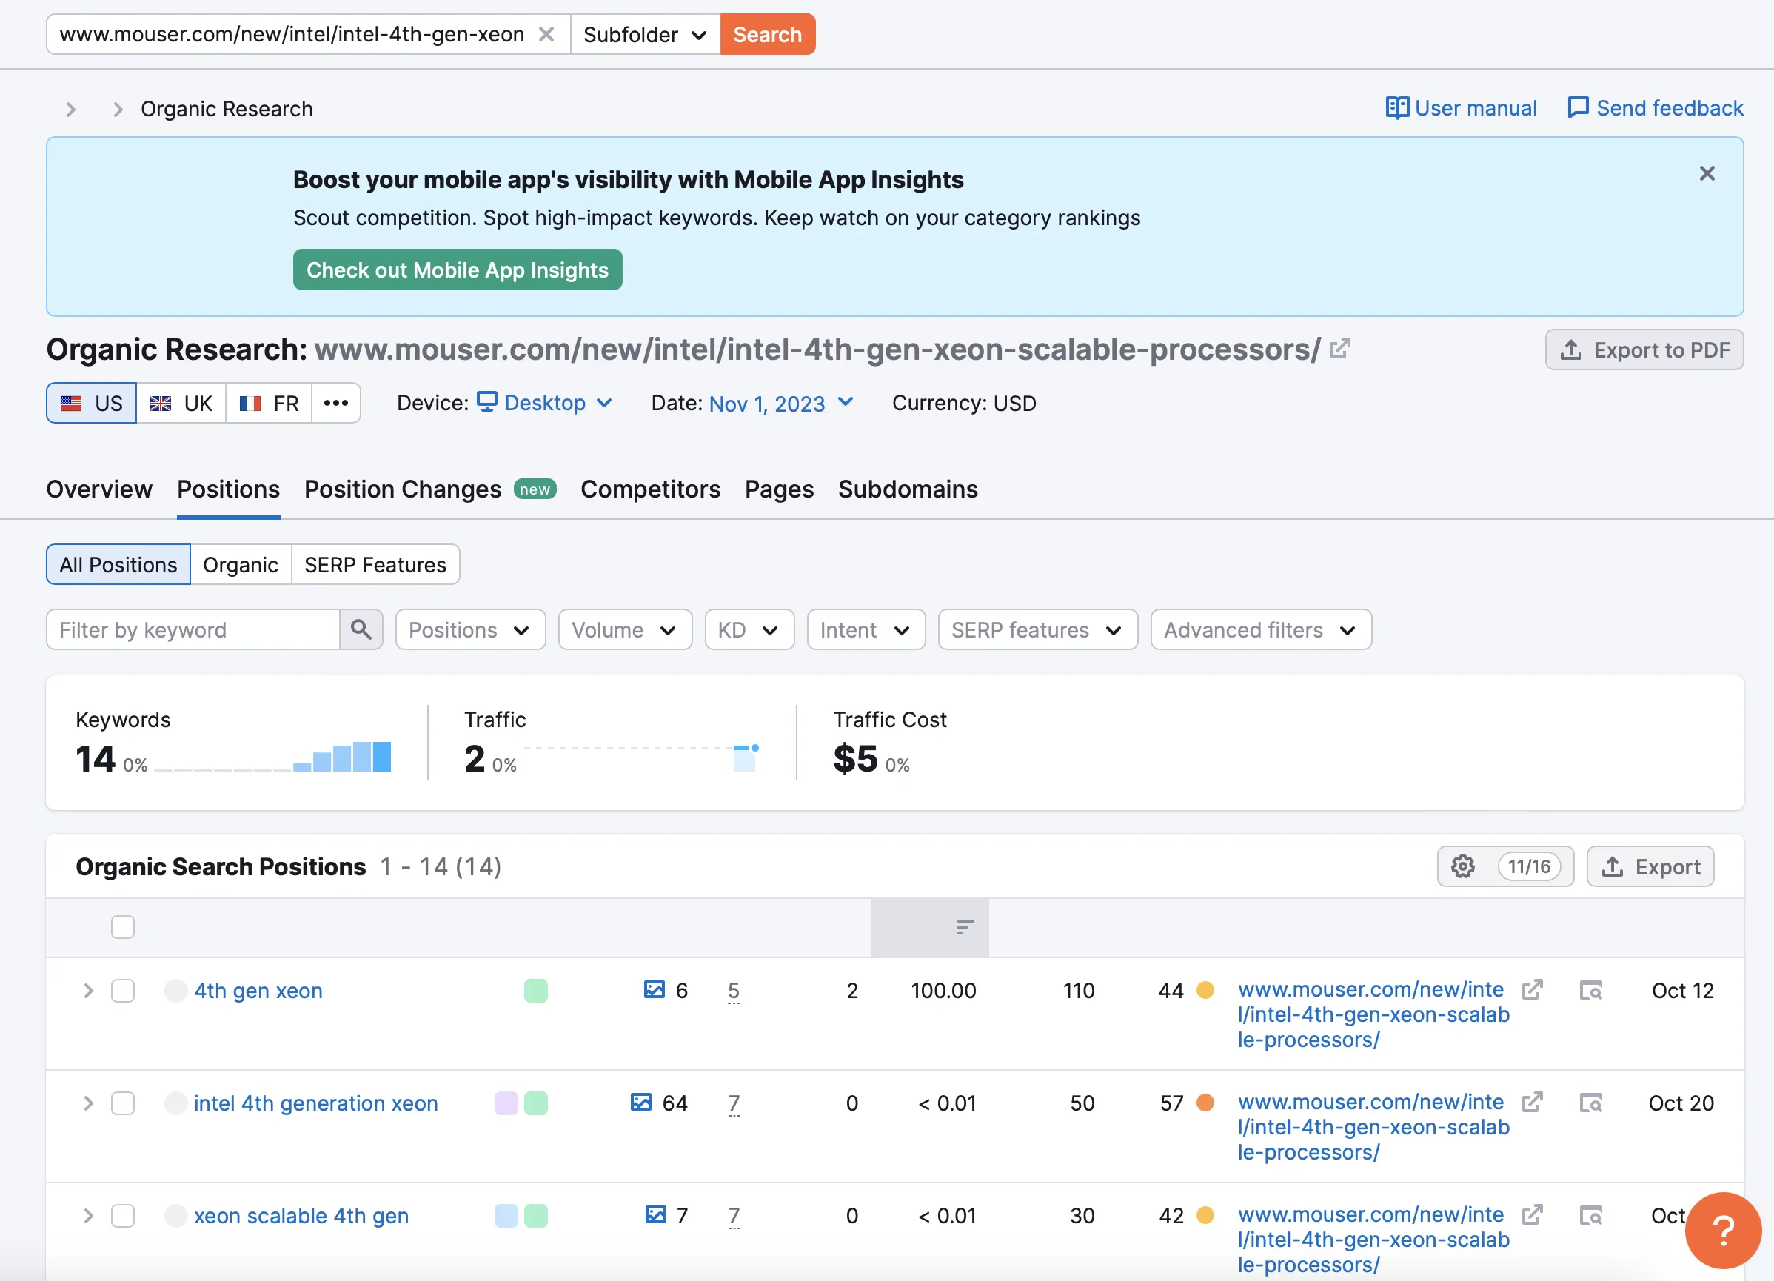Screen dimensions: 1774x1281
Task: Click purple intent swatch for intel 4th generation xeon
Action: coord(506,1103)
